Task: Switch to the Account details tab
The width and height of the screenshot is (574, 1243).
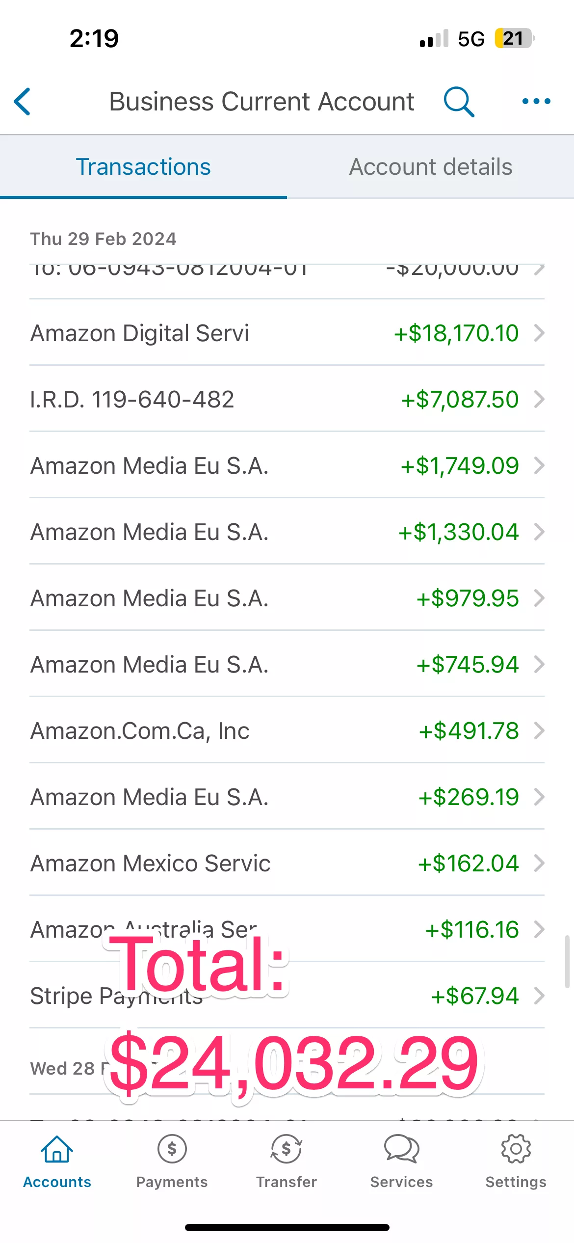Action: point(430,167)
